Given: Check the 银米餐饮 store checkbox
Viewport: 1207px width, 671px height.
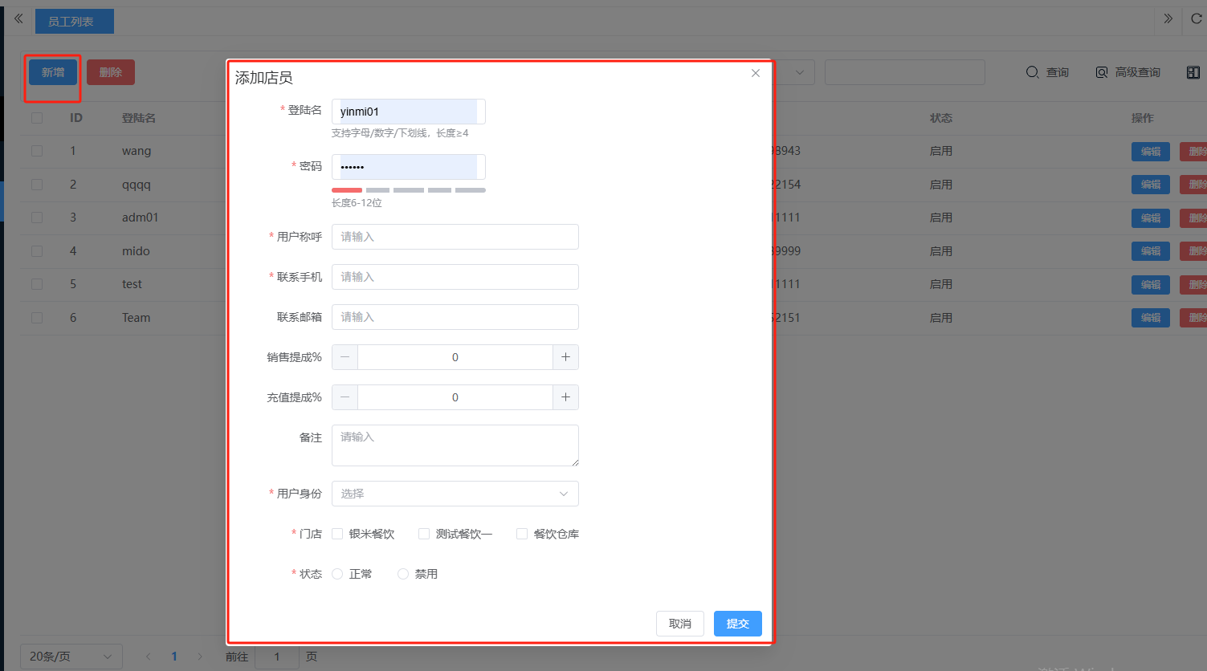Looking at the screenshot, I should coord(337,534).
